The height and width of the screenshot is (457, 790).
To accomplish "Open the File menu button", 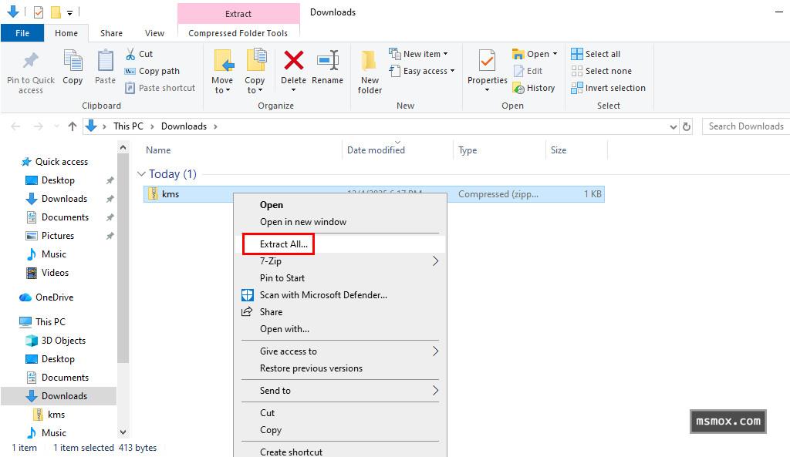I will point(22,33).
